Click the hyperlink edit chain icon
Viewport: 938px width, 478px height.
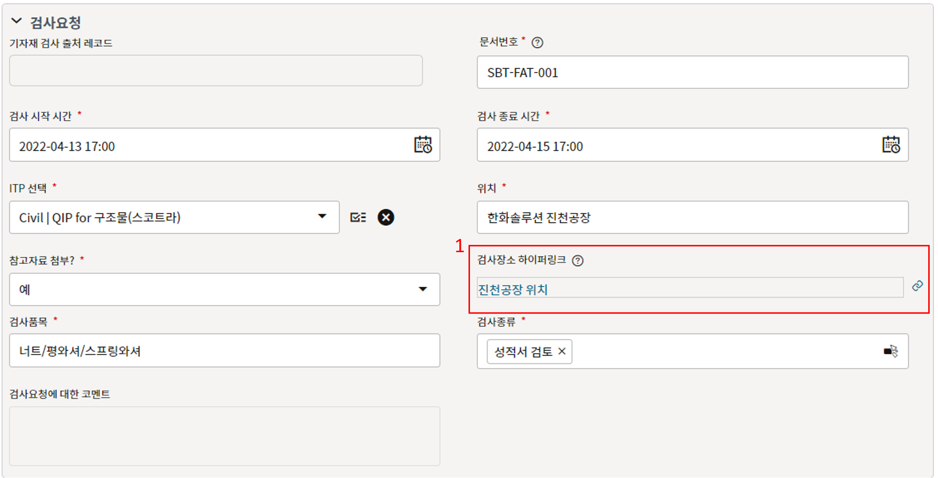coord(917,286)
